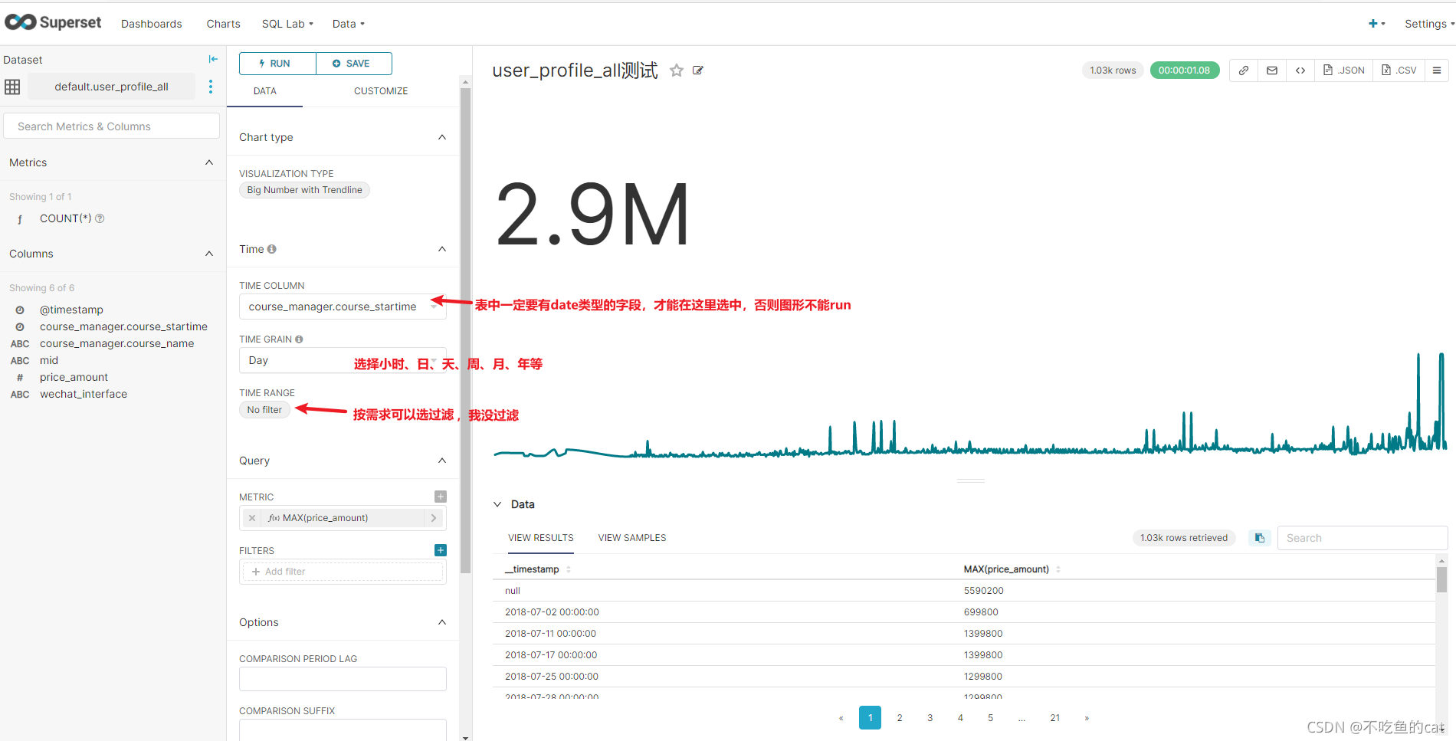Viewport: 1456px width, 741px height.
Task: Go to next results page arrow
Action: [1087, 718]
